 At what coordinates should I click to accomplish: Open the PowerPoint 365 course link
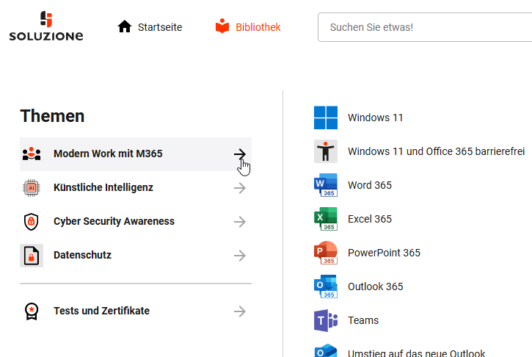384,253
